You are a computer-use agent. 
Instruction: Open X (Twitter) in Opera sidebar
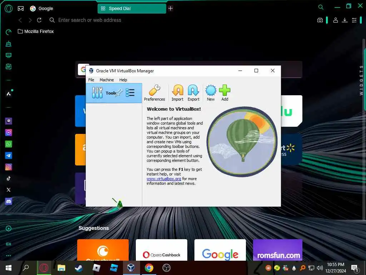(9, 190)
